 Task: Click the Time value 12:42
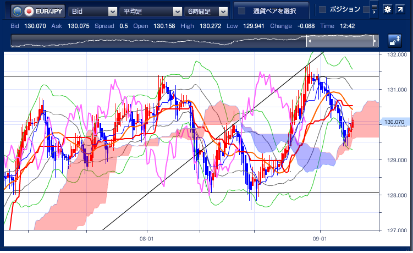[347, 26]
